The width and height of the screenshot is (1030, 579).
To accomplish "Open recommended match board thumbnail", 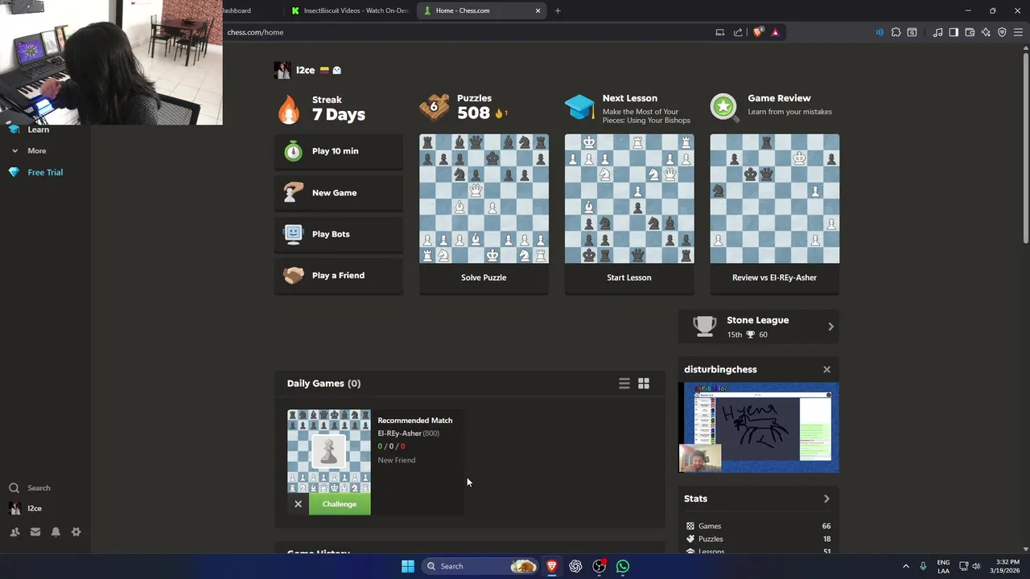I will [329, 451].
